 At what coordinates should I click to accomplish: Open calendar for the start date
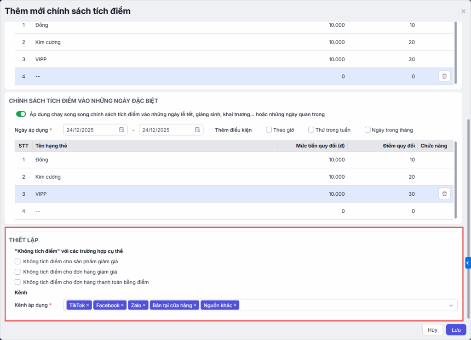121,130
